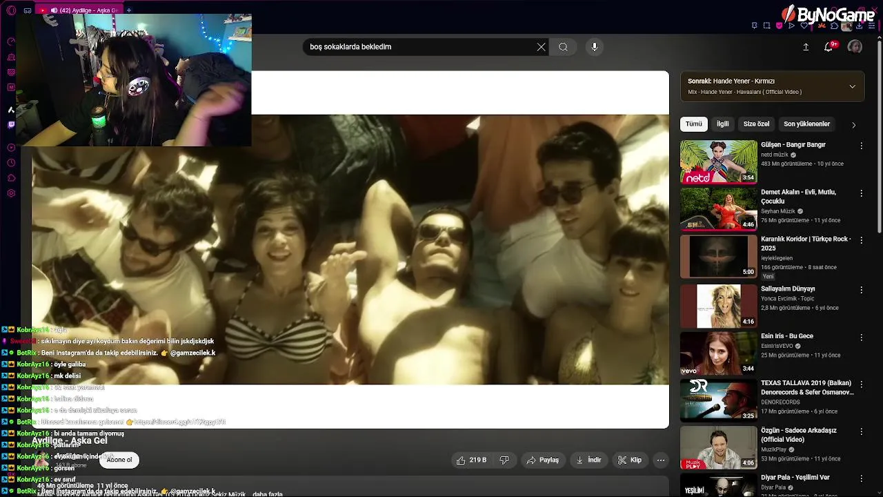
Task: Open the Easy Setup menu lines icon
Action: (871, 26)
